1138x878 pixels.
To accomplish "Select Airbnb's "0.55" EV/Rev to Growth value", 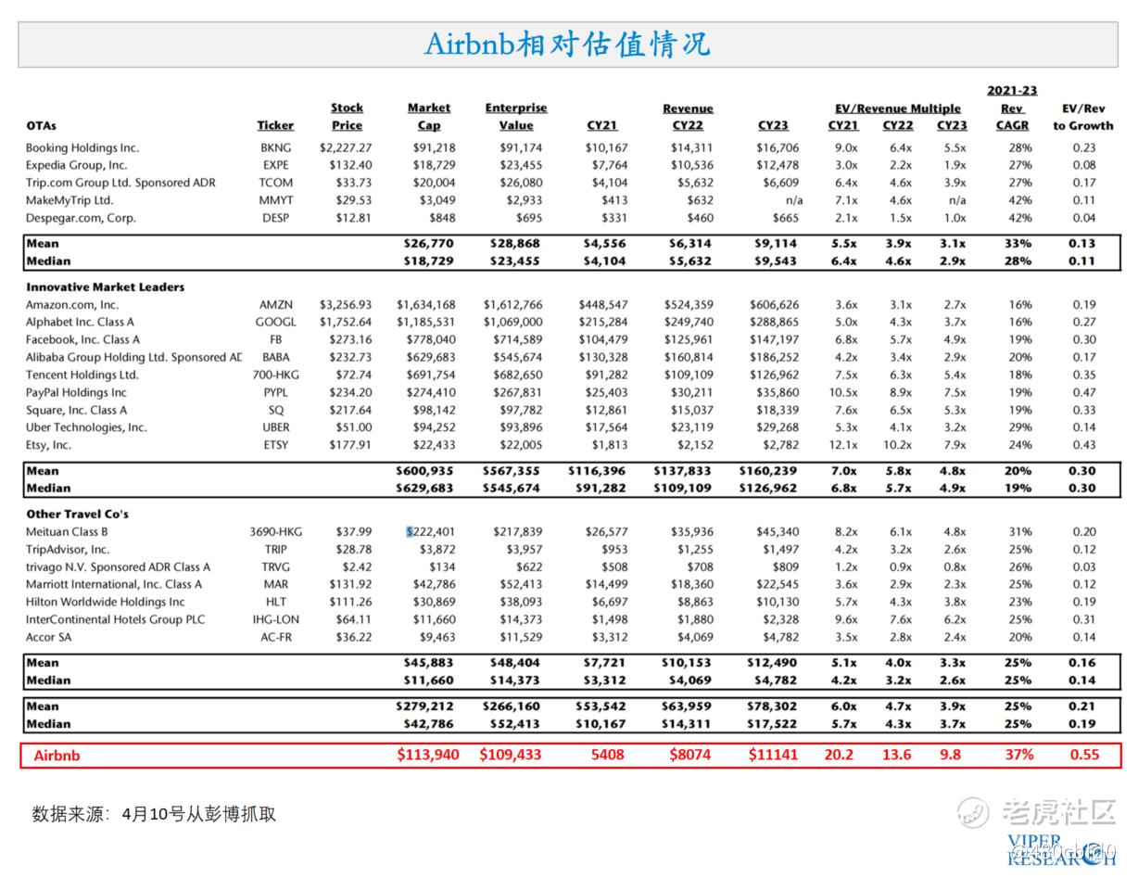I will pos(1084,755).
